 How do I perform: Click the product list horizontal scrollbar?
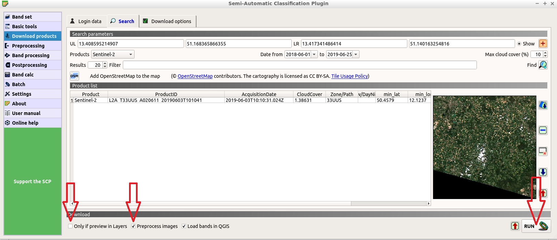(389, 204)
